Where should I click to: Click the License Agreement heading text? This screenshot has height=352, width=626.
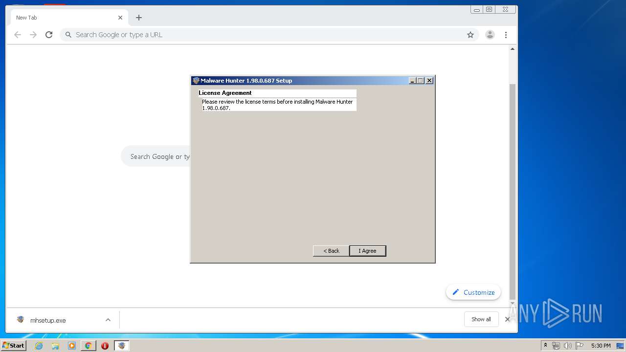225,93
